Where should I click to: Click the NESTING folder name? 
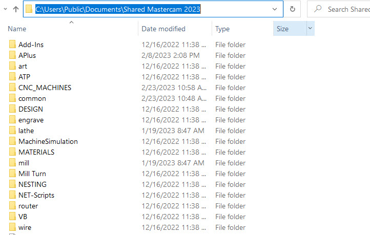click(x=33, y=184)
